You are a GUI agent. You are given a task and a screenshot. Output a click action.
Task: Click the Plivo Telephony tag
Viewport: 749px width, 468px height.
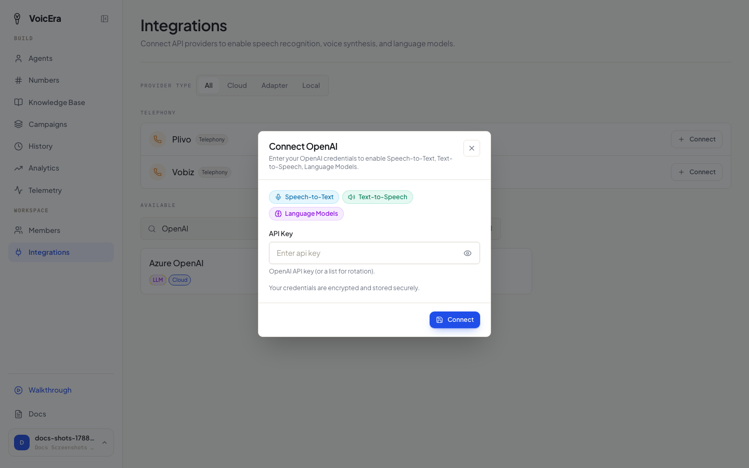point(212,139)
